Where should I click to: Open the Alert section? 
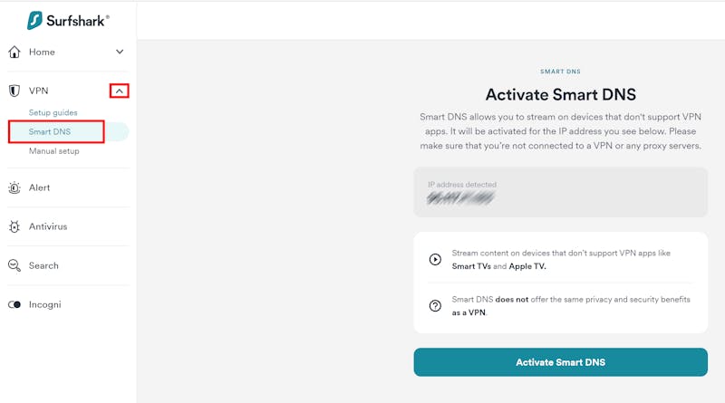pyautogui.click(x=39, y=187)
